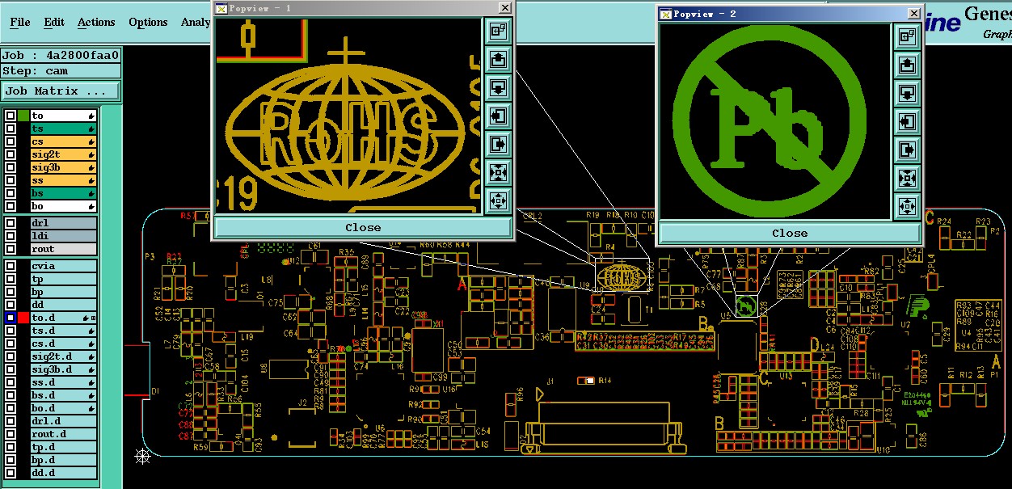
Task: Select the rout.d layer name
Action: [x=64, y=434]
